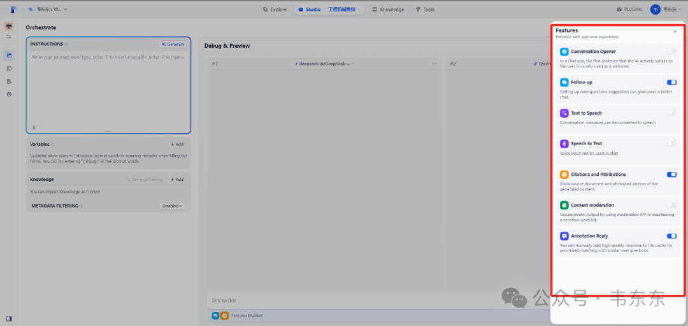Click the Conversation Opener feature icon
The height and width of the screenshot is (326, 688).
pos(564,52)
